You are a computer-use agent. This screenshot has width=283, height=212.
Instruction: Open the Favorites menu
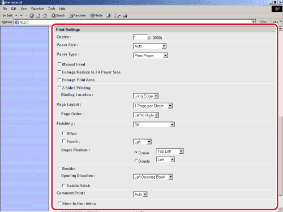pos(37,8)
